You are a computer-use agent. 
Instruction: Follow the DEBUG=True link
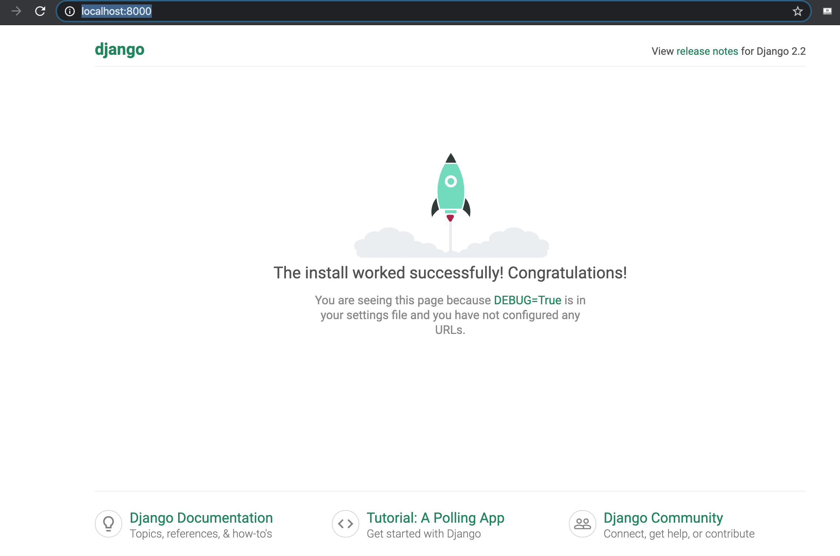[527, 300]
